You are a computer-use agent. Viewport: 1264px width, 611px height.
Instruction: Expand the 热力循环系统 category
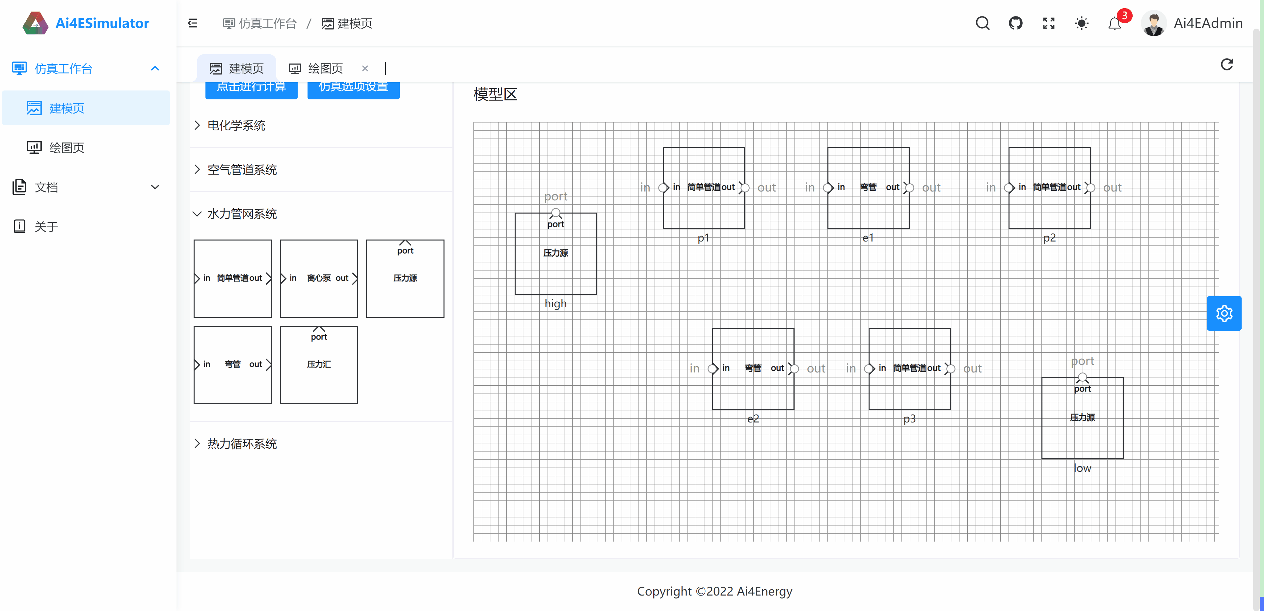242,444
